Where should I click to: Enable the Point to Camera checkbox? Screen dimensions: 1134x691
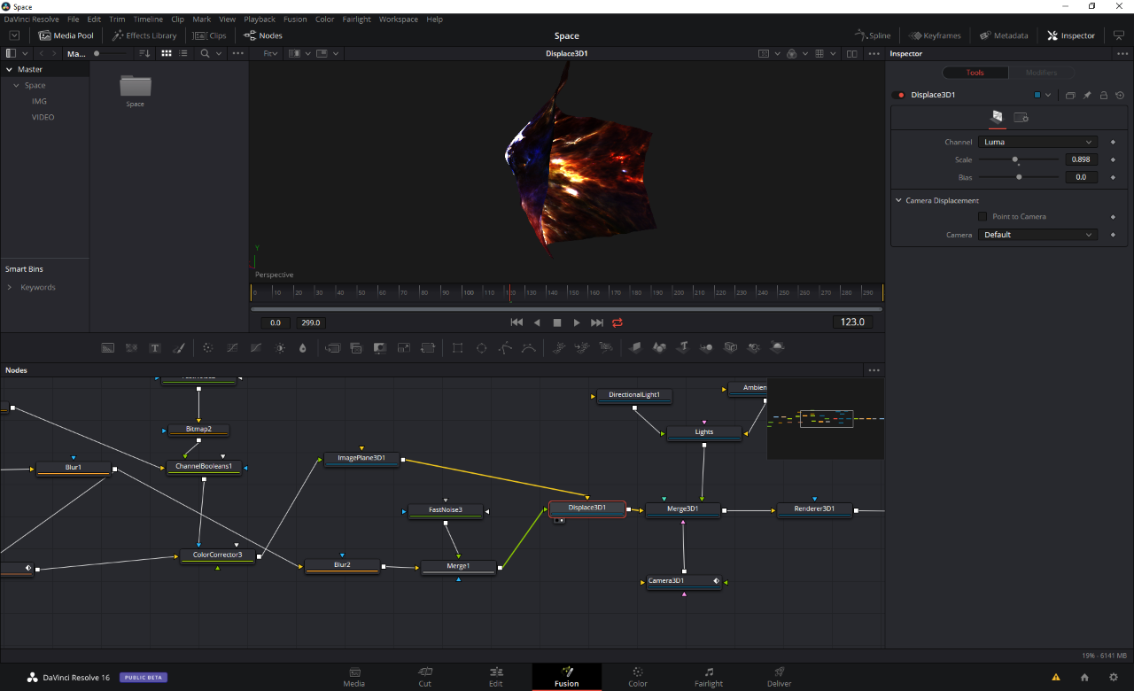tap(982, 216)
